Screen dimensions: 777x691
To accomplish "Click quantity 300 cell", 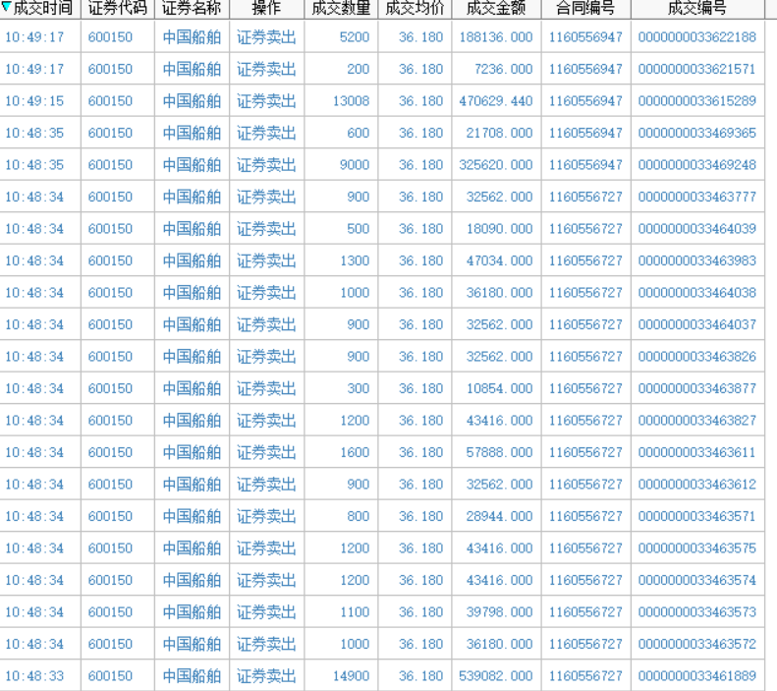I will point(359,388).
